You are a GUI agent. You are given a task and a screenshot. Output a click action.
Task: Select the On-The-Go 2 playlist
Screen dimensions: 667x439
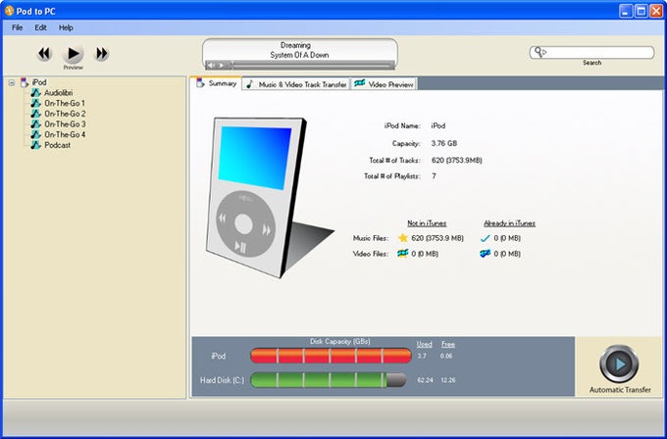pyautogui.click(x=65, y=114)
